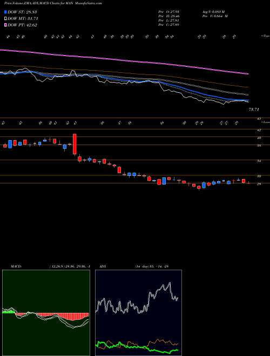The width and height of the screenshot is (270, 356).
Task: Click the Pre L: 27.81 value
Action: (169, 20)
